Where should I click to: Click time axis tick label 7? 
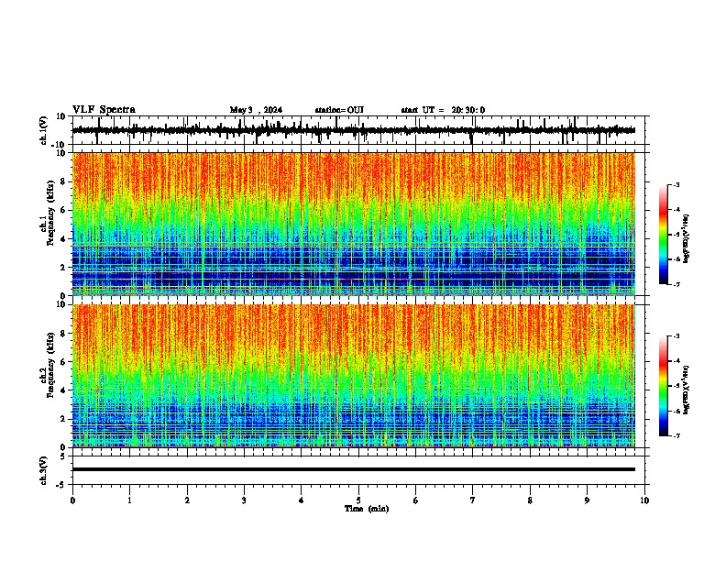[x=473, y=500]
